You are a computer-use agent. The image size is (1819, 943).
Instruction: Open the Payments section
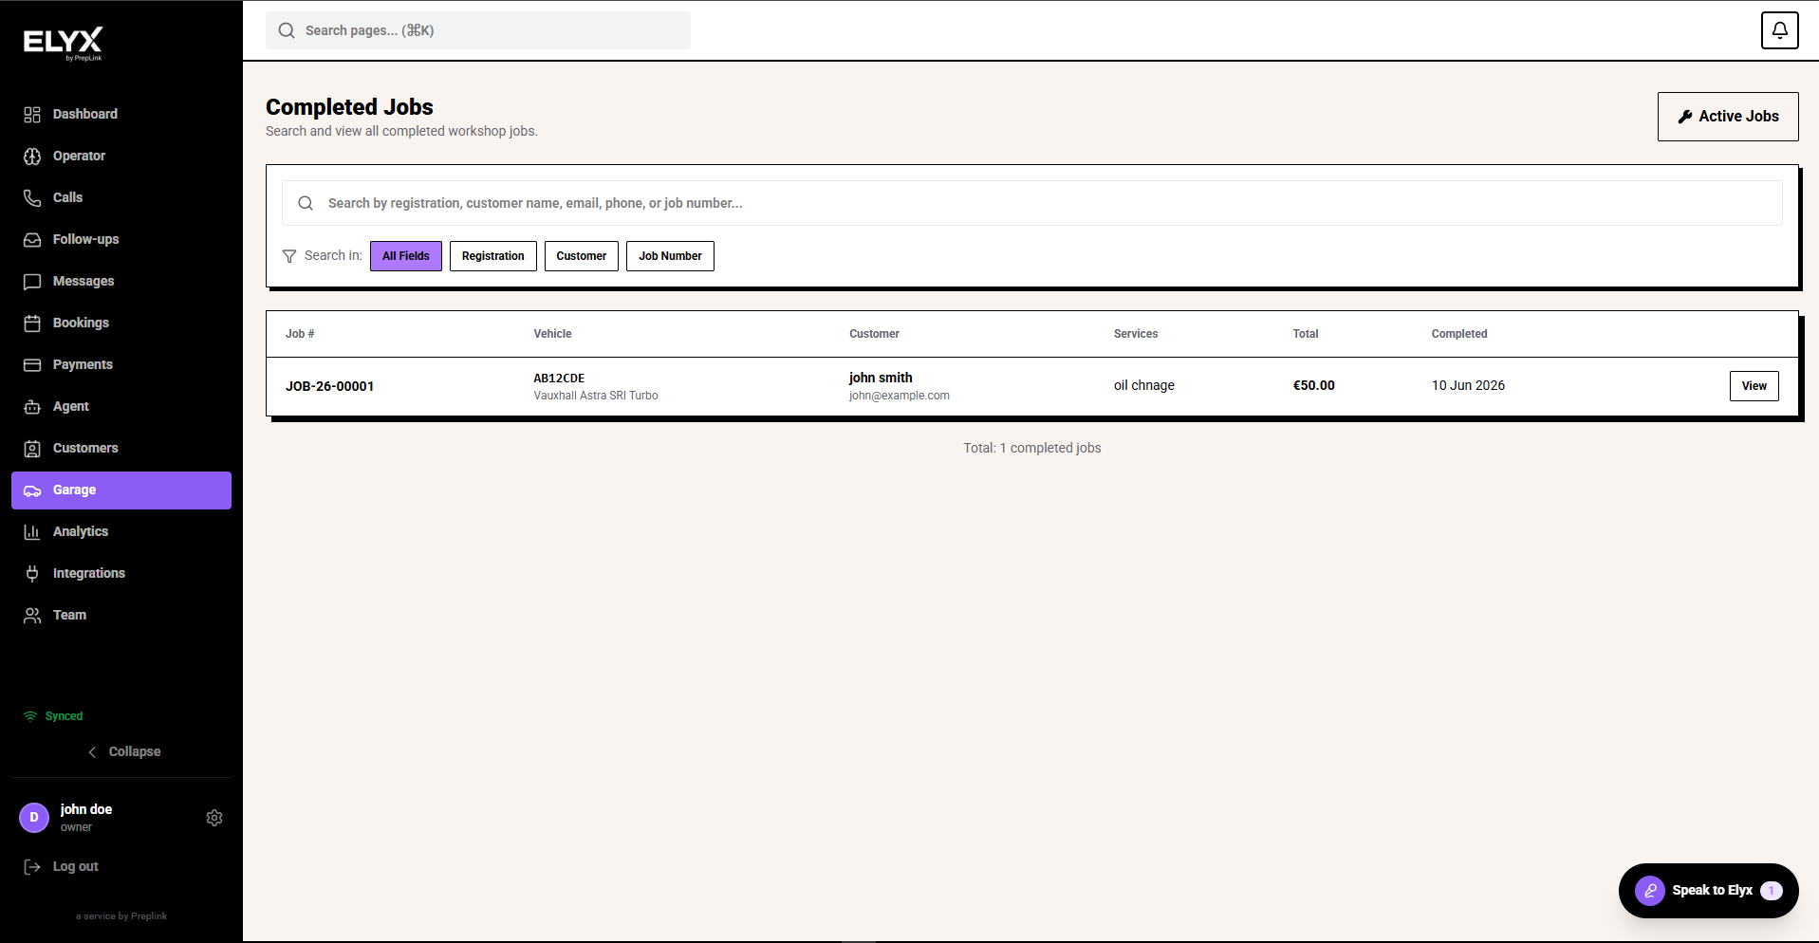[x=121, y=364]
